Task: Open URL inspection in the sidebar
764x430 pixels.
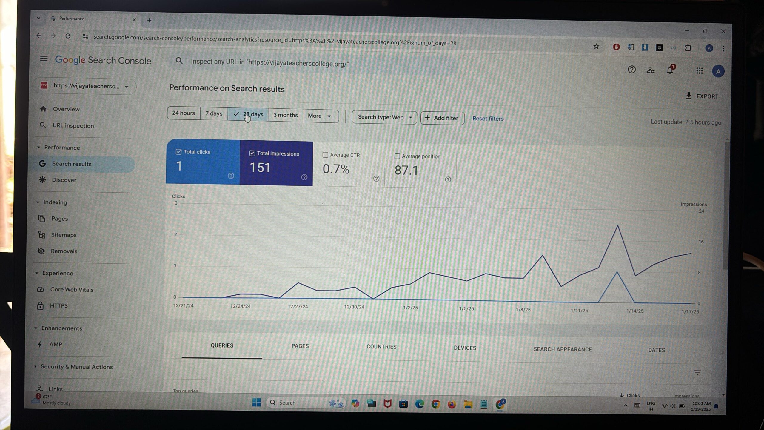Action: pyautogui.click(x=73, y=125)
